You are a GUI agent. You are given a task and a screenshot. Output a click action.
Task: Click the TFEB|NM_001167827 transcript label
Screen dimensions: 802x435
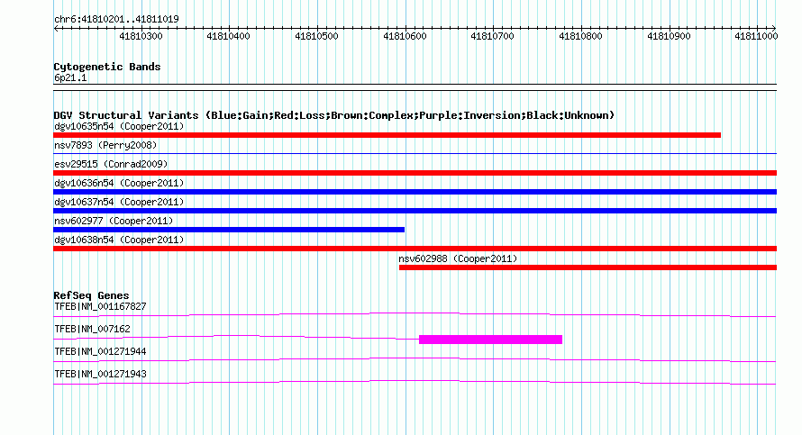pyautogui.click(x=100, y=307)
